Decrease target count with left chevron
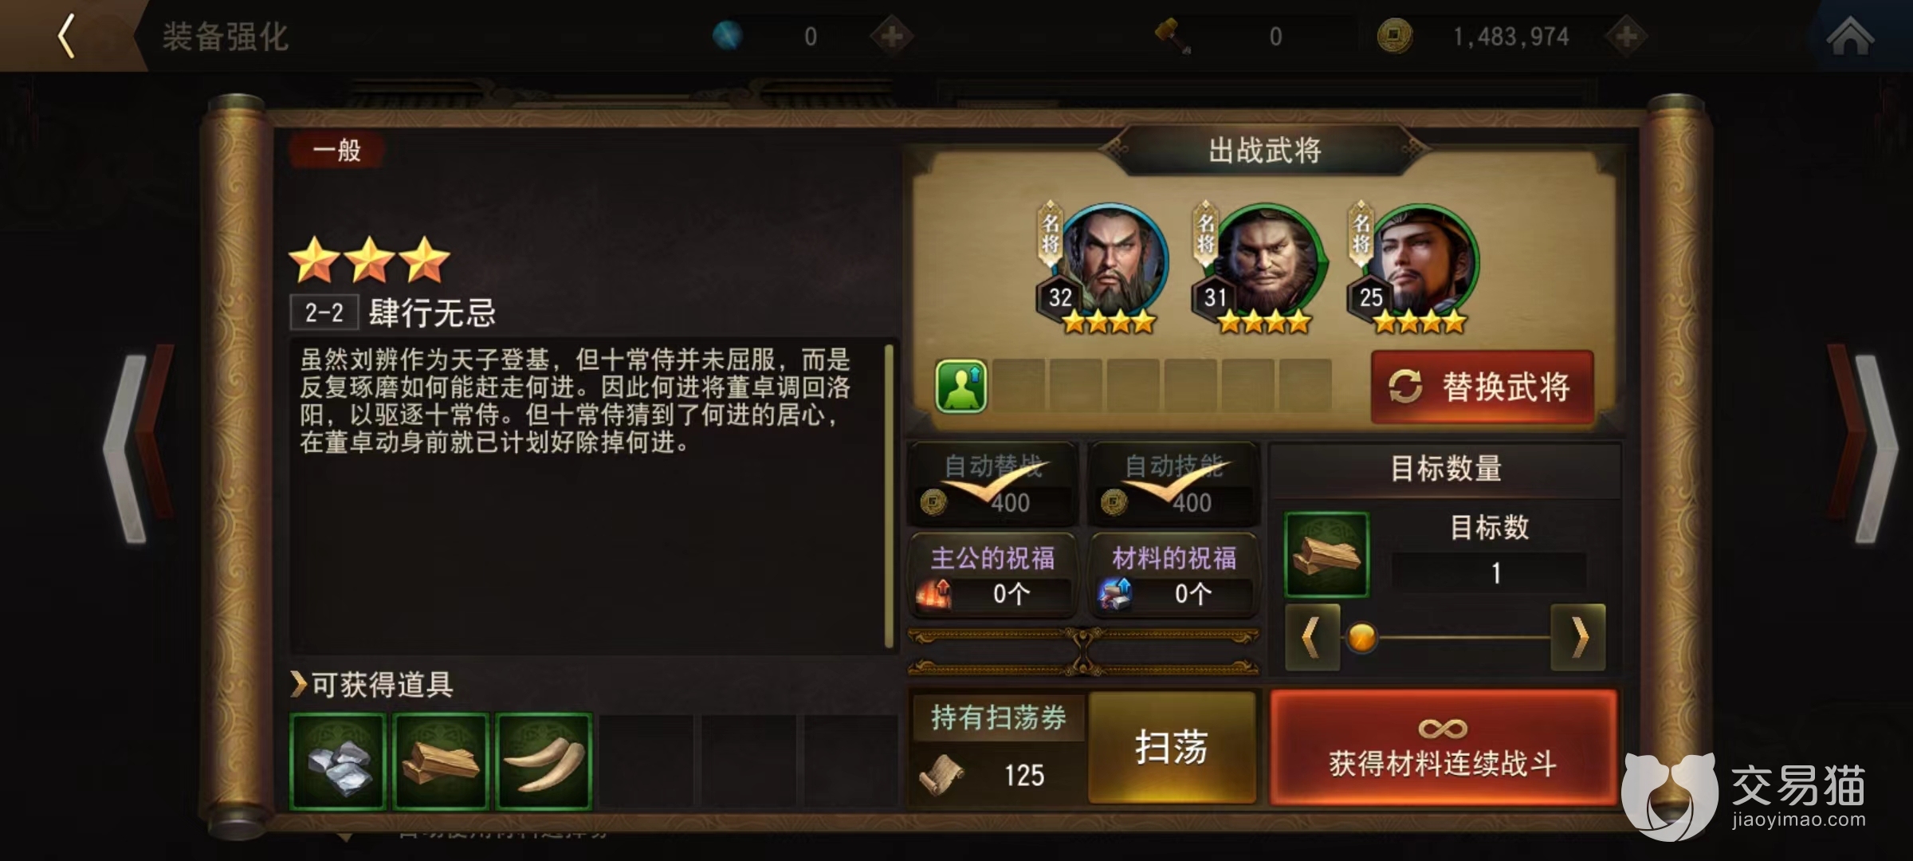1913x861 pixels. 1311,638
